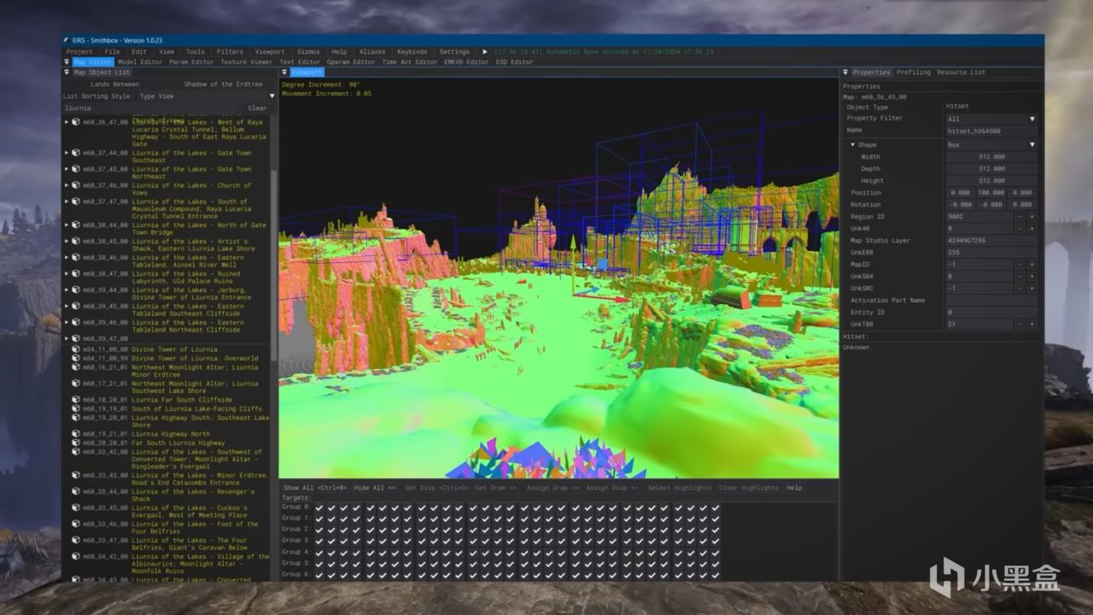Select the Lands Between map list
The image size is (1093, 615).
click(x=114, y=85)
